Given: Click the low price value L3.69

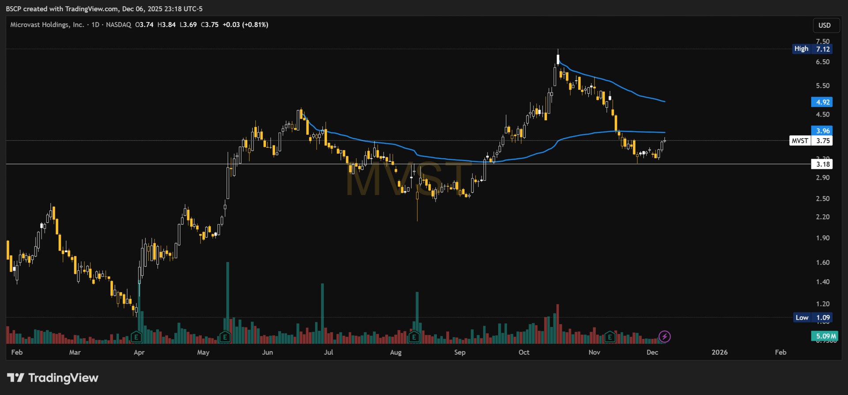Looking at the screenshot, I should (x=188, y=25).
